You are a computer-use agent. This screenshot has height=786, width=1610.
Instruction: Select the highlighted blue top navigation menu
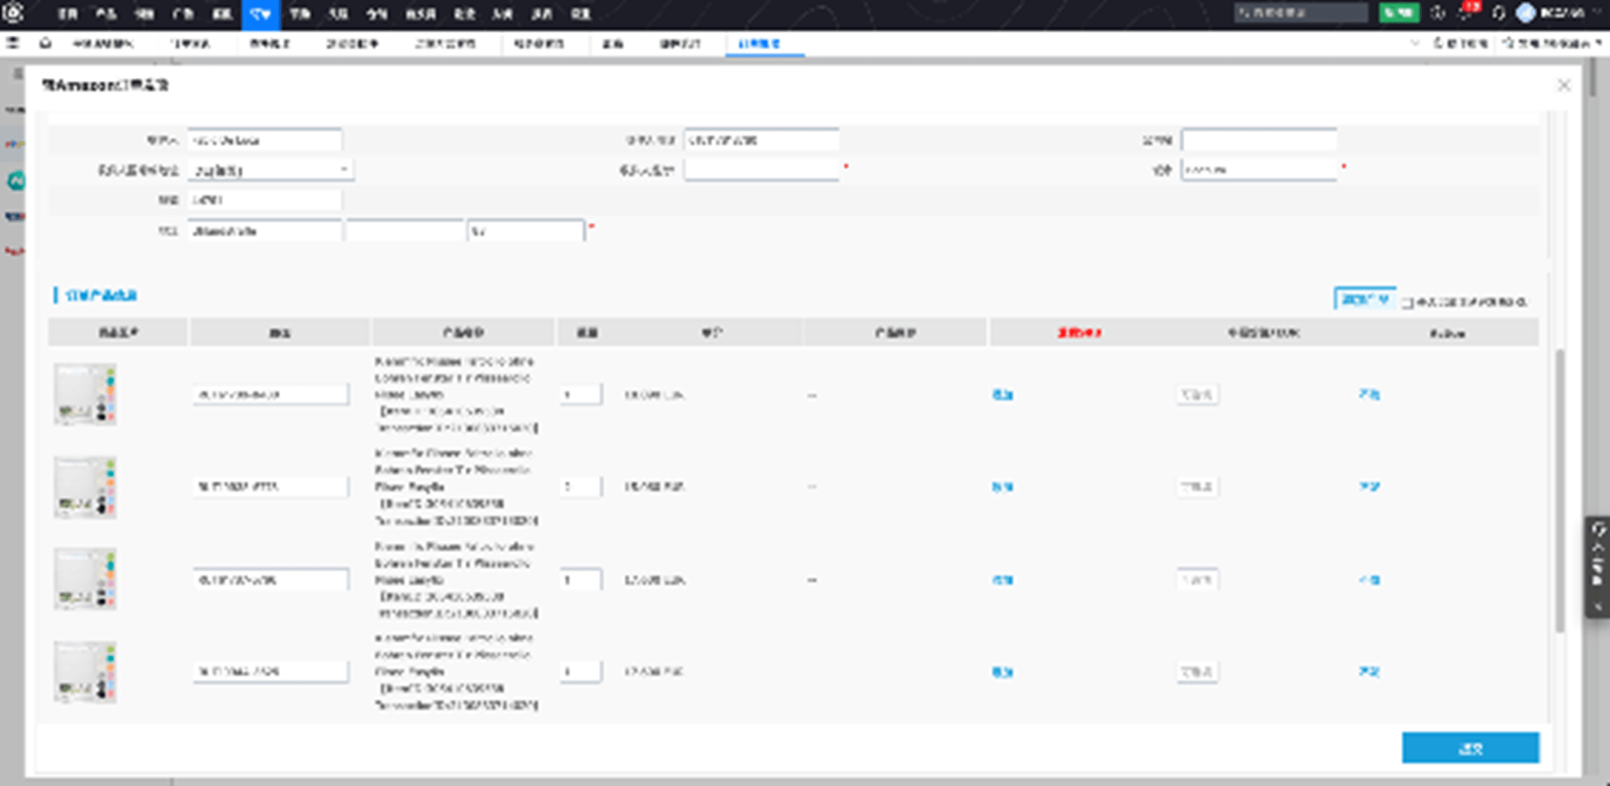(x=260, y=15)
